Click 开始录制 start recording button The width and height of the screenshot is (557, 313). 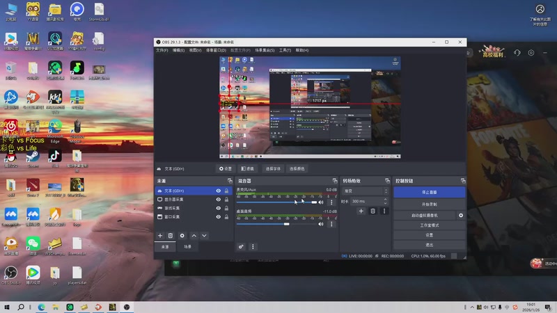click(x=429, y=204)
